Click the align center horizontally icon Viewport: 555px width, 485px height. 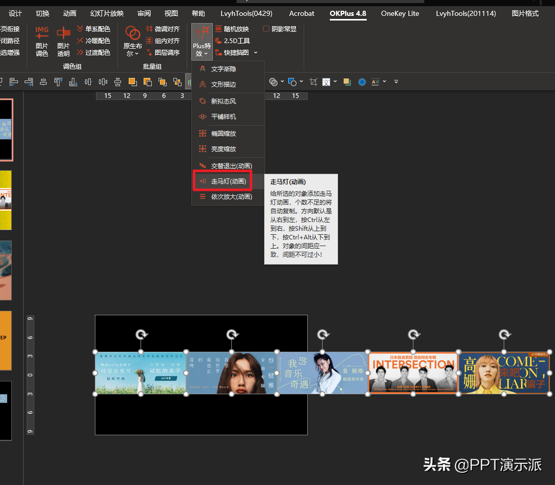tap(43, 82)
